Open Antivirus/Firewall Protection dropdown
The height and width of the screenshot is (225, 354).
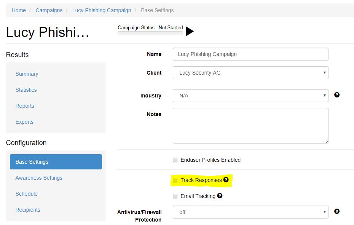point(250,212)
